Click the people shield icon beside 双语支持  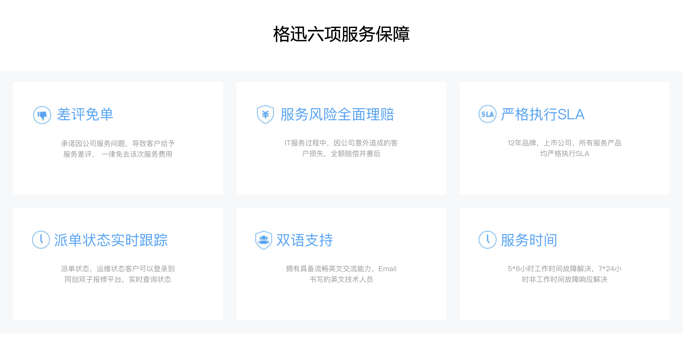(264, 240)
